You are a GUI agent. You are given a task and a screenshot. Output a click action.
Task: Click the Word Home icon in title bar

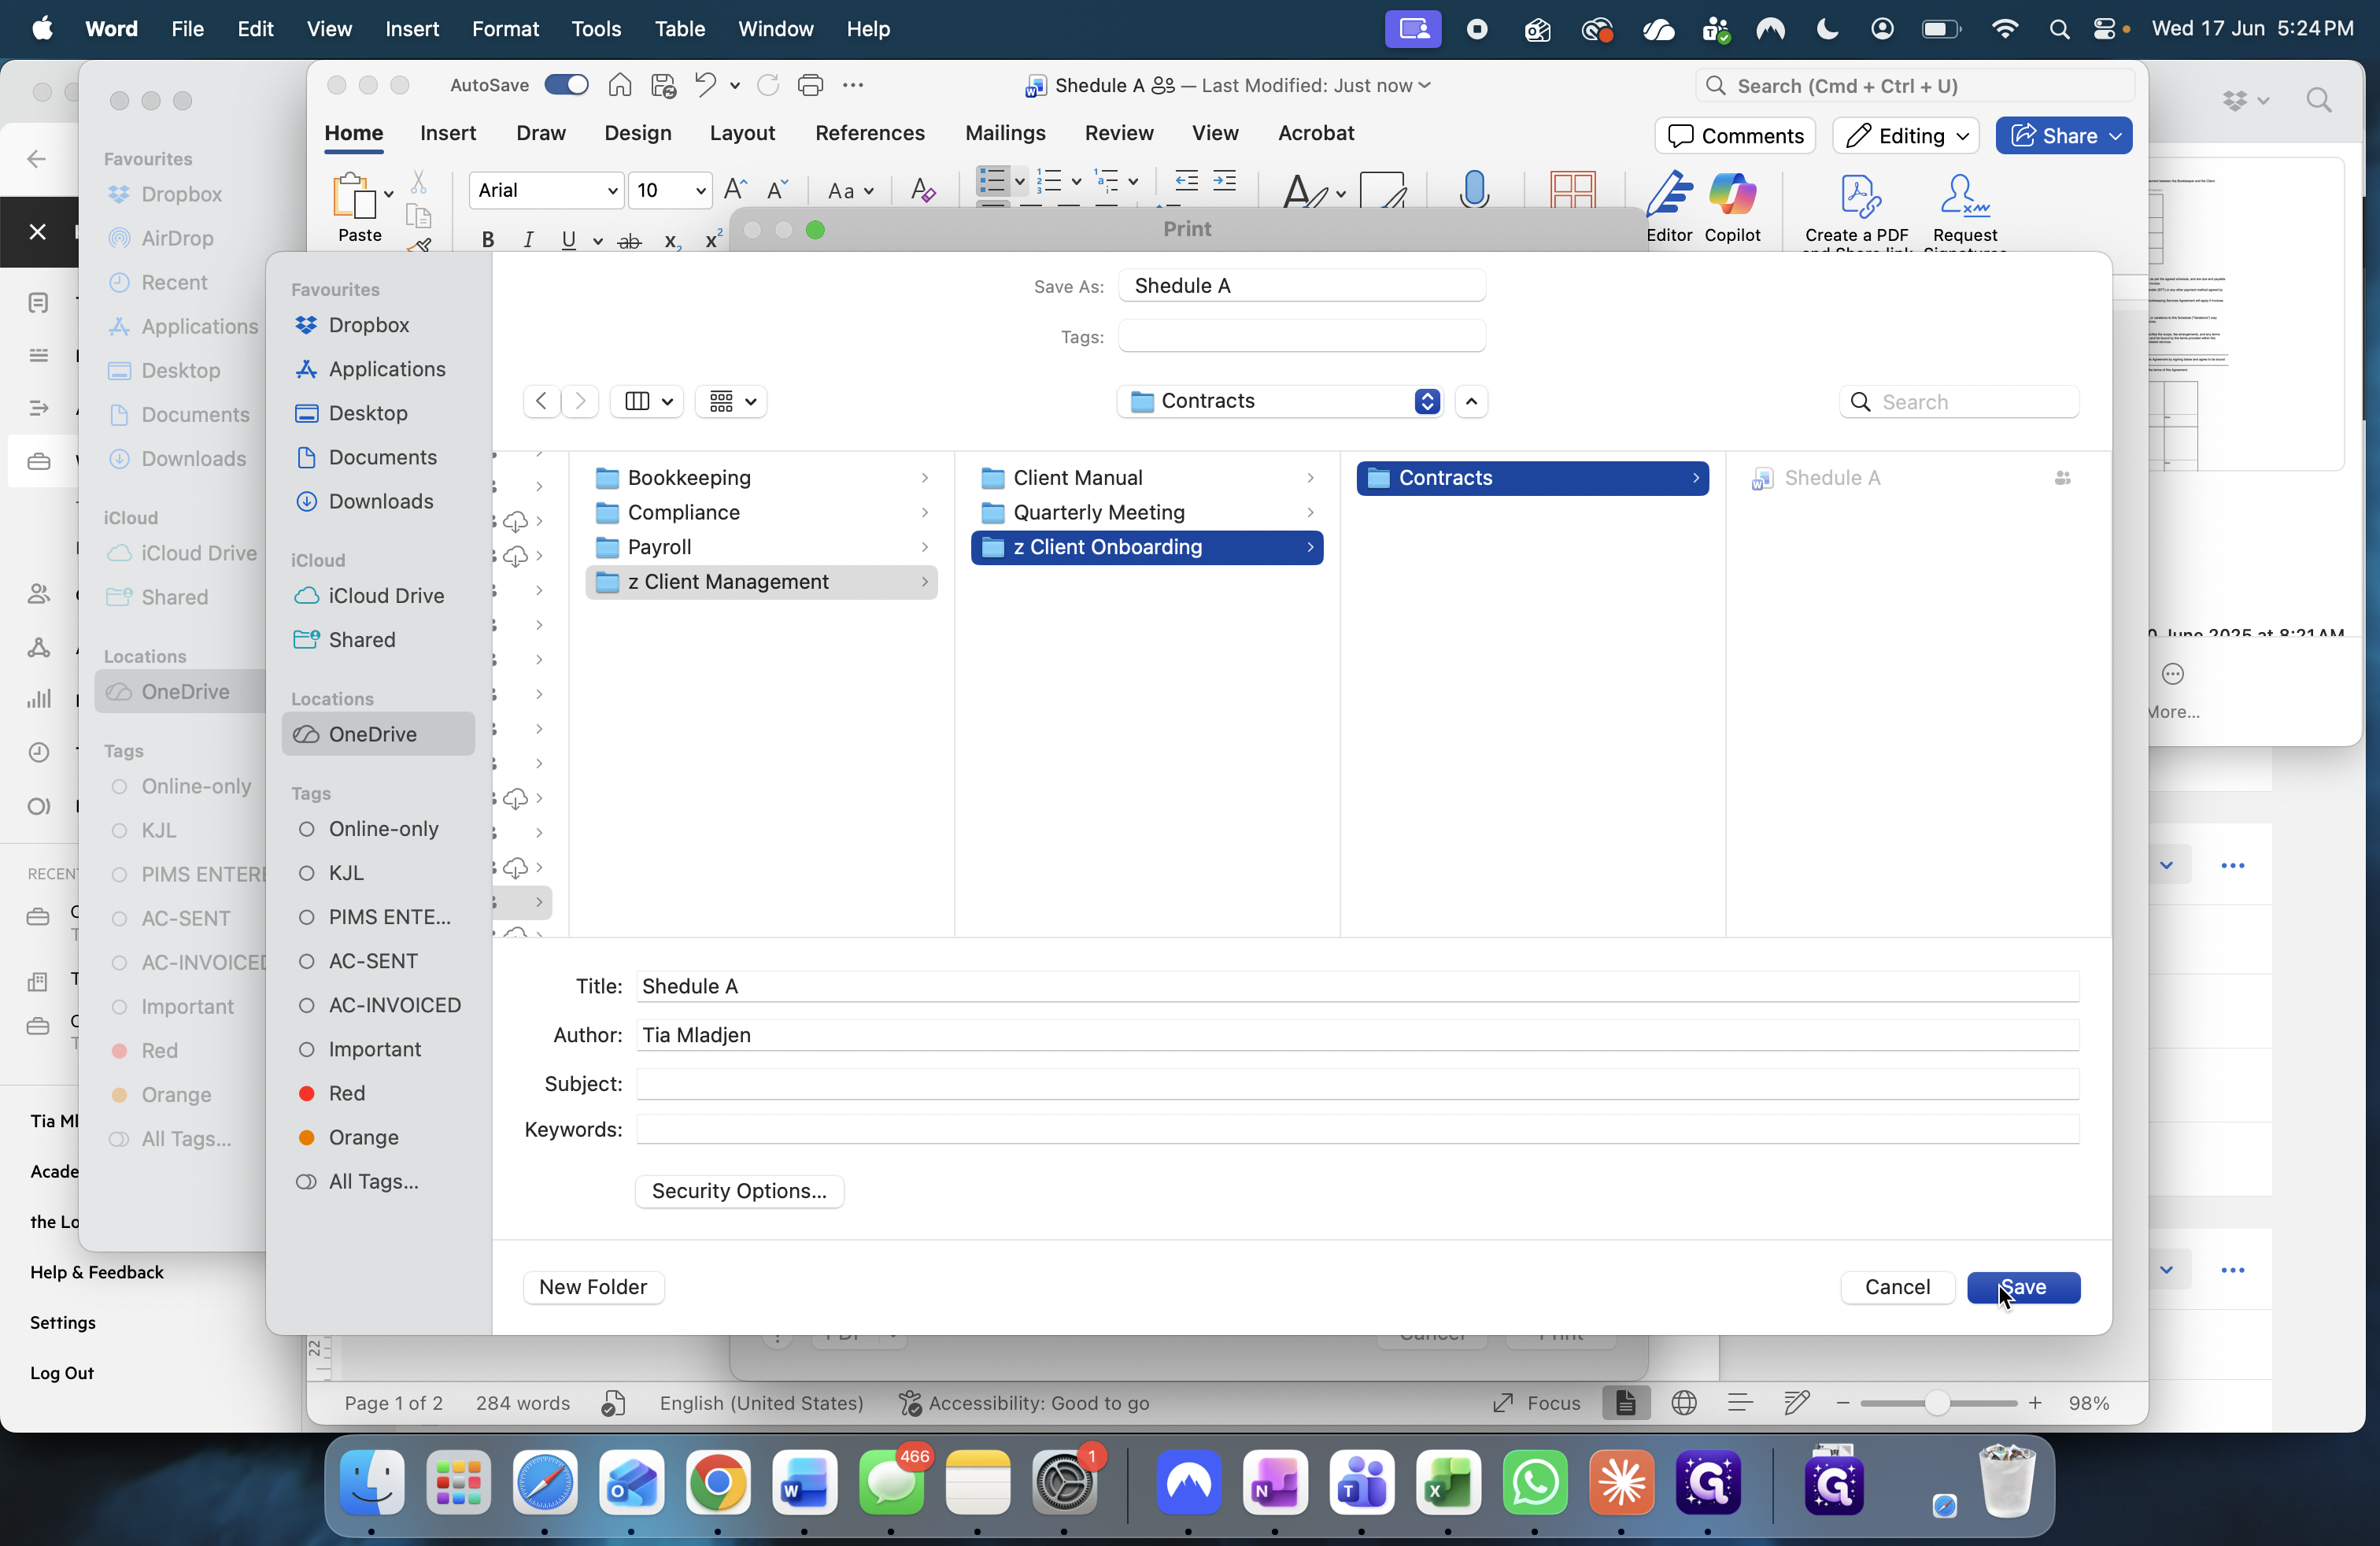(620, 86)
